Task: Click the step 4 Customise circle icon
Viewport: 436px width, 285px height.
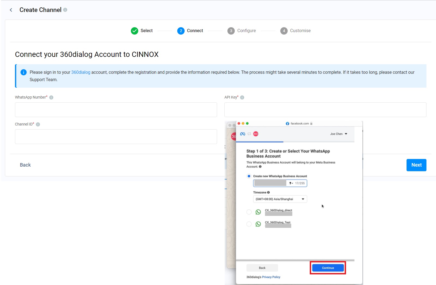Action: 284,31
